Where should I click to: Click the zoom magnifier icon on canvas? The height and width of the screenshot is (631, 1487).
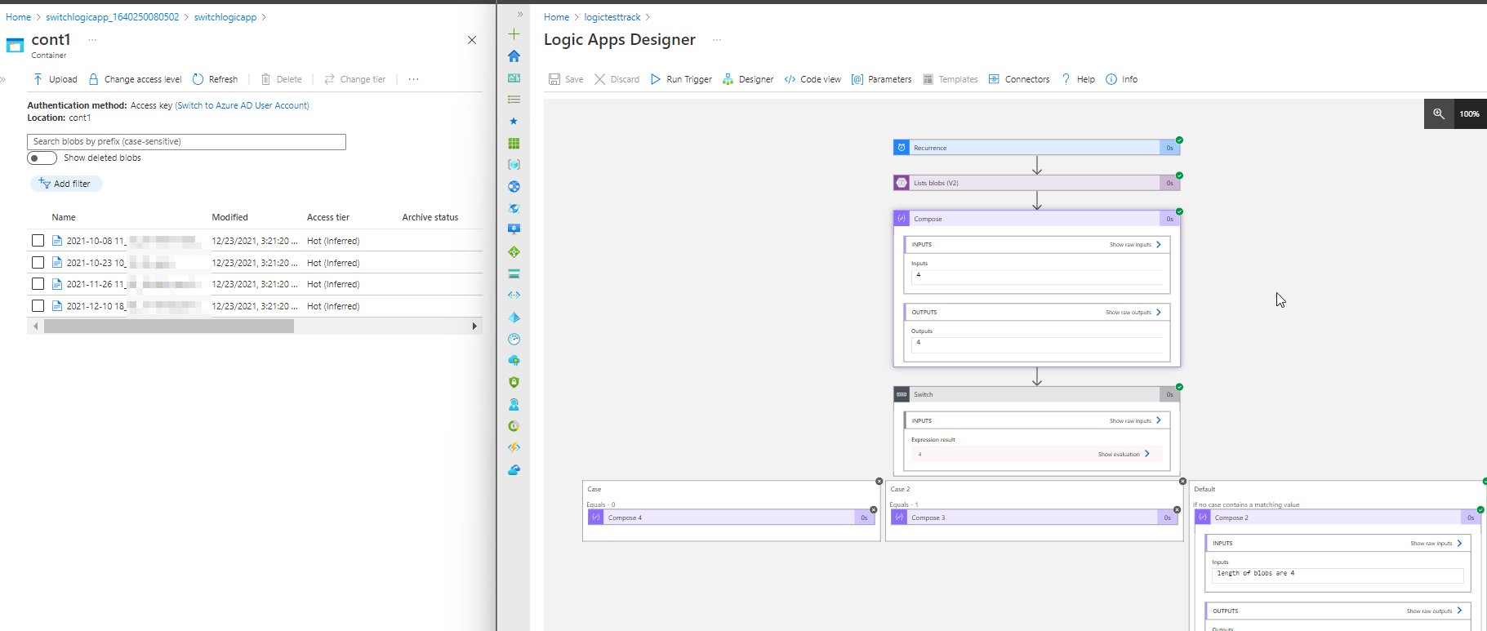point(1439,114)
